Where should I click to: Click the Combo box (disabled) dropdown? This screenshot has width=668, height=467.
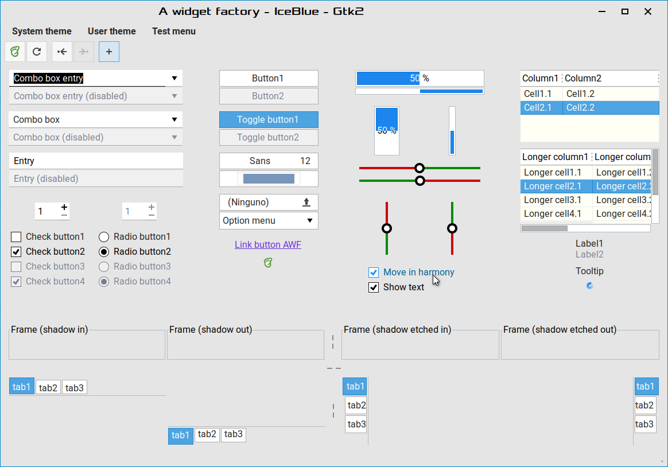(x=96, y=138)
